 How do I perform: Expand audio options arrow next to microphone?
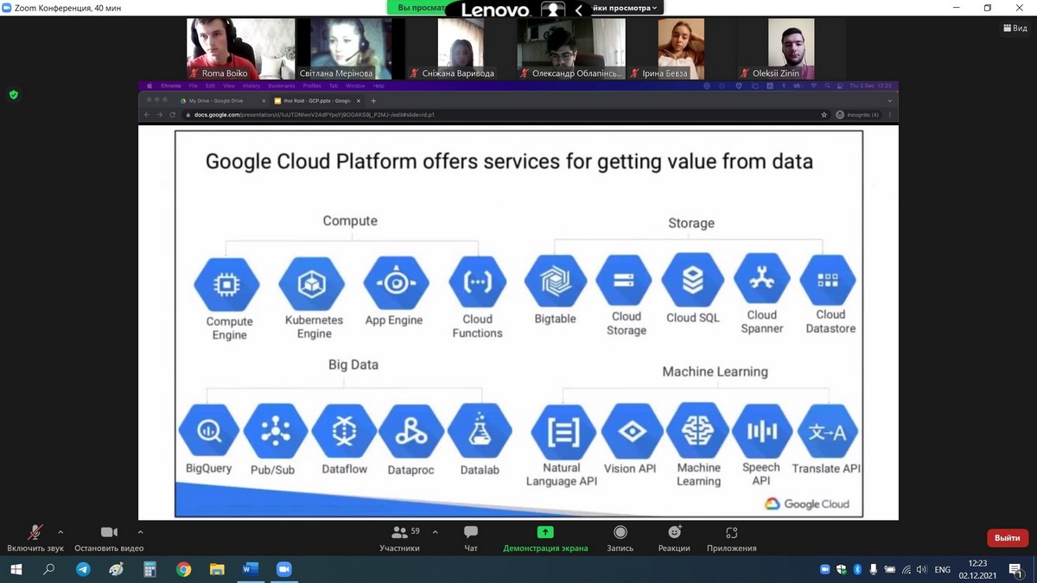pyautogui.click(x=60, y=532)
